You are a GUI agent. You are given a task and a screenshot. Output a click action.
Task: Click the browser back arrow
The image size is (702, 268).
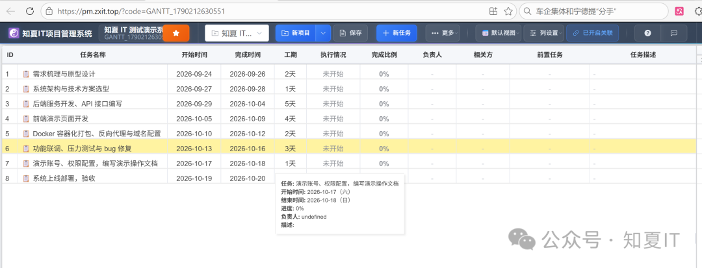11,11
